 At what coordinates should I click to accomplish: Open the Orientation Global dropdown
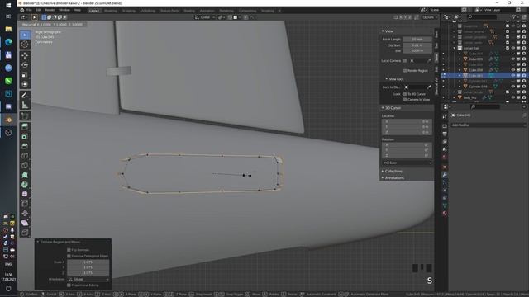click(88, 279)
